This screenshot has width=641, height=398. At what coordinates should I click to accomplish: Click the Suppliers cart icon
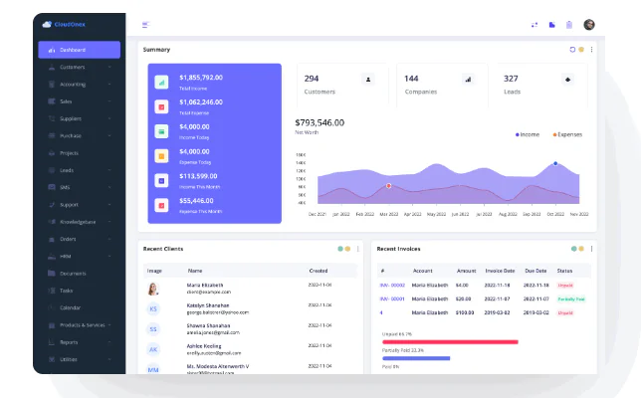coord(52,118)
